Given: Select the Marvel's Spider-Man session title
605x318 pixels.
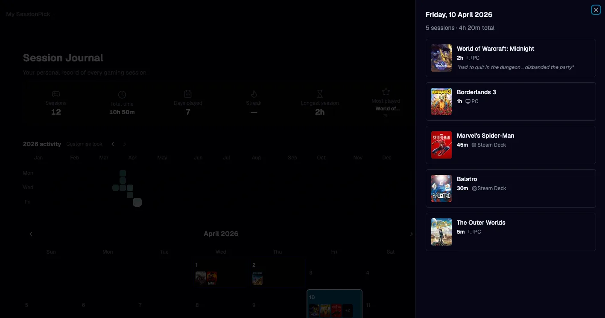Looking at the screenshot, I should click(485, 136).
